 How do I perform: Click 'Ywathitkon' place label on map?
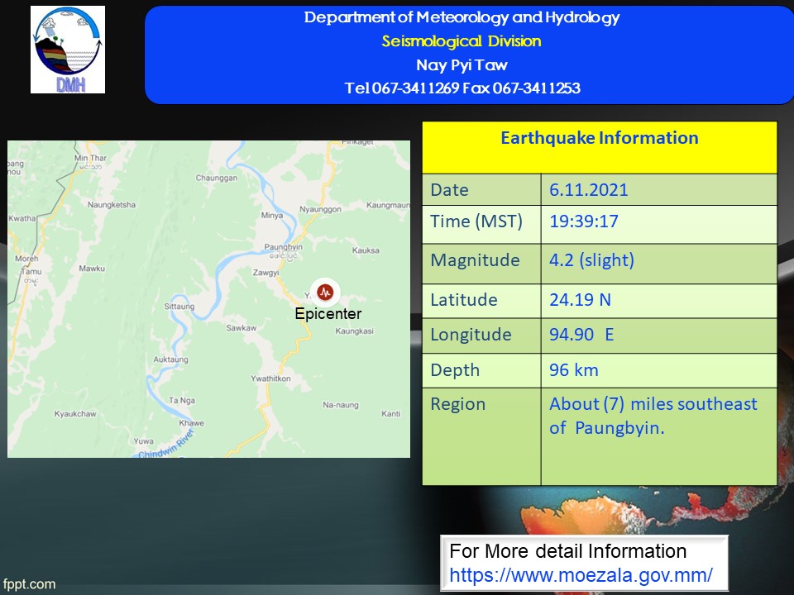(x=270, y=378)
